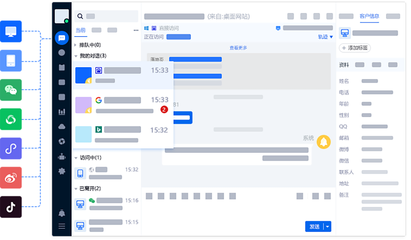Click the TikTok channel icon
Viewport: 411px width, 240px height.
(x=11, y=207)
